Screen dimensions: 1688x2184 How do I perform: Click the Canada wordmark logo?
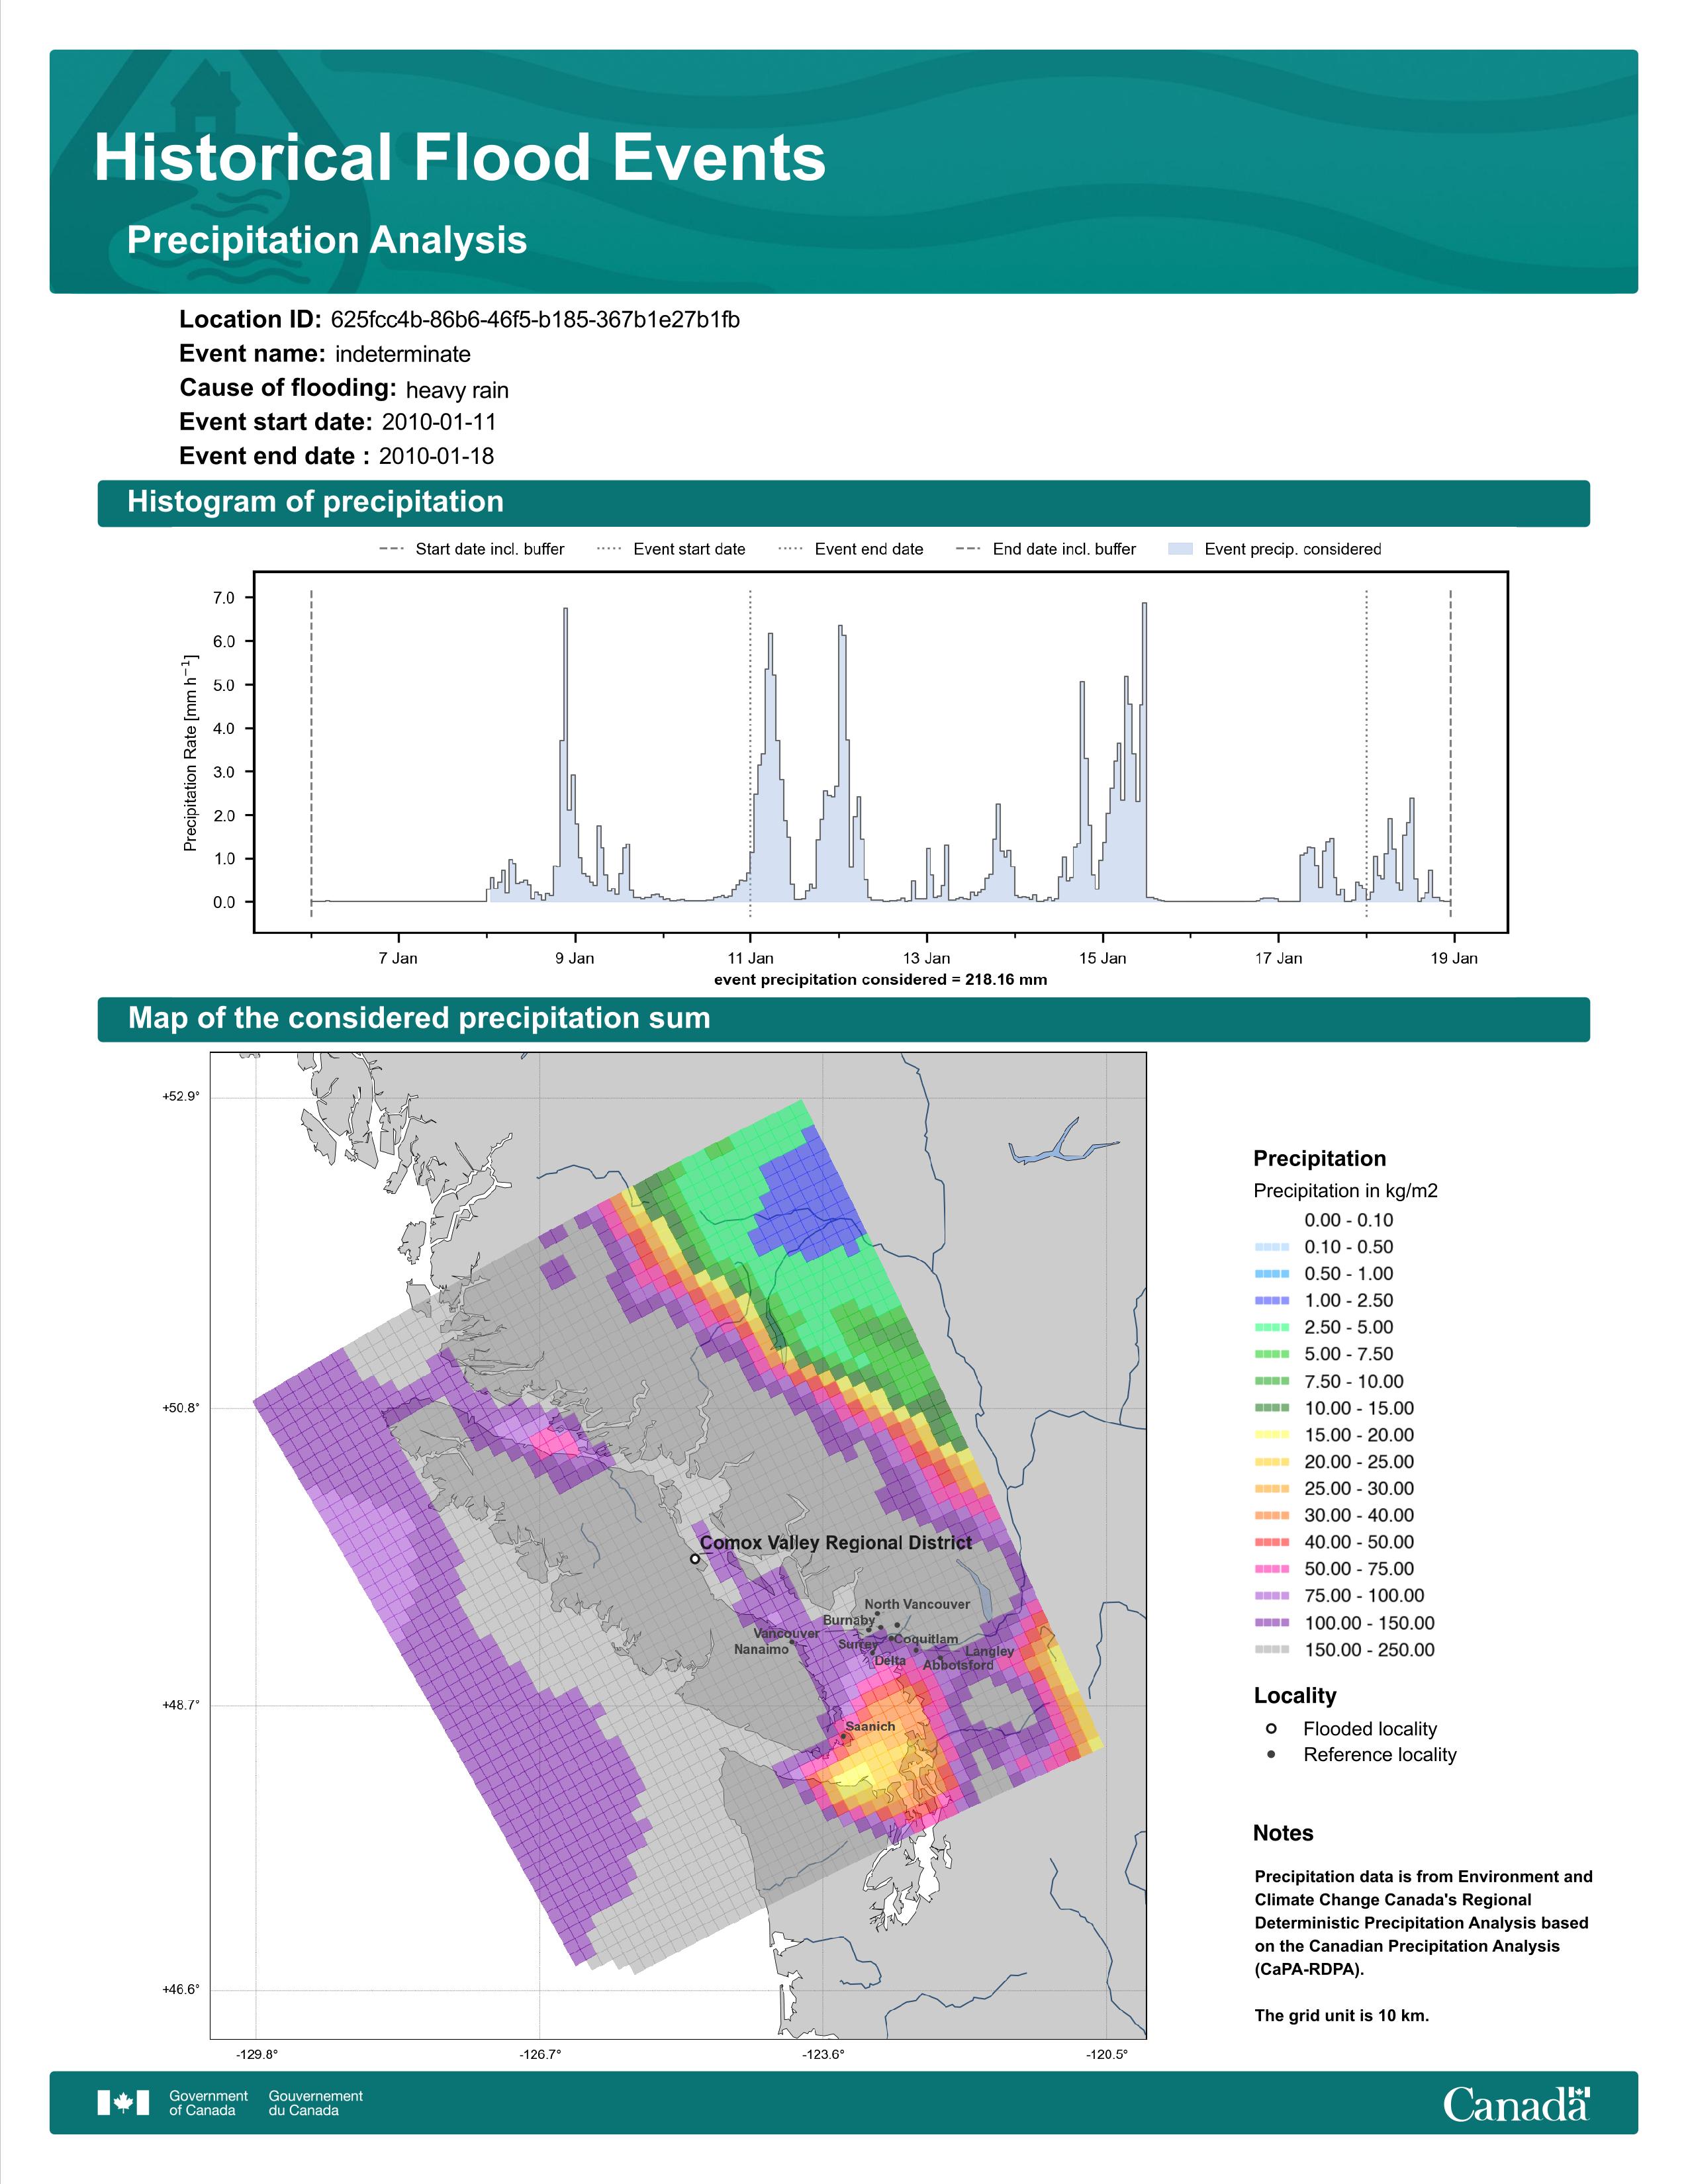coord(1516,2103)
